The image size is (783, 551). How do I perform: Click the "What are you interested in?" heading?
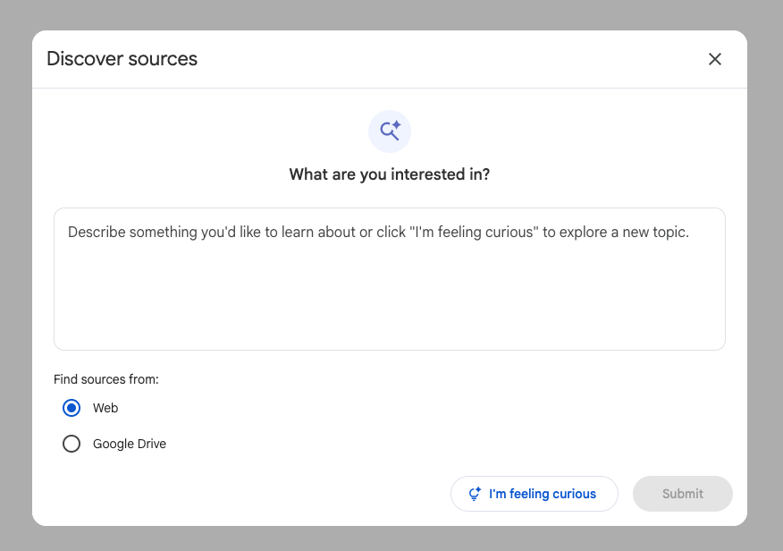point(389,174)
